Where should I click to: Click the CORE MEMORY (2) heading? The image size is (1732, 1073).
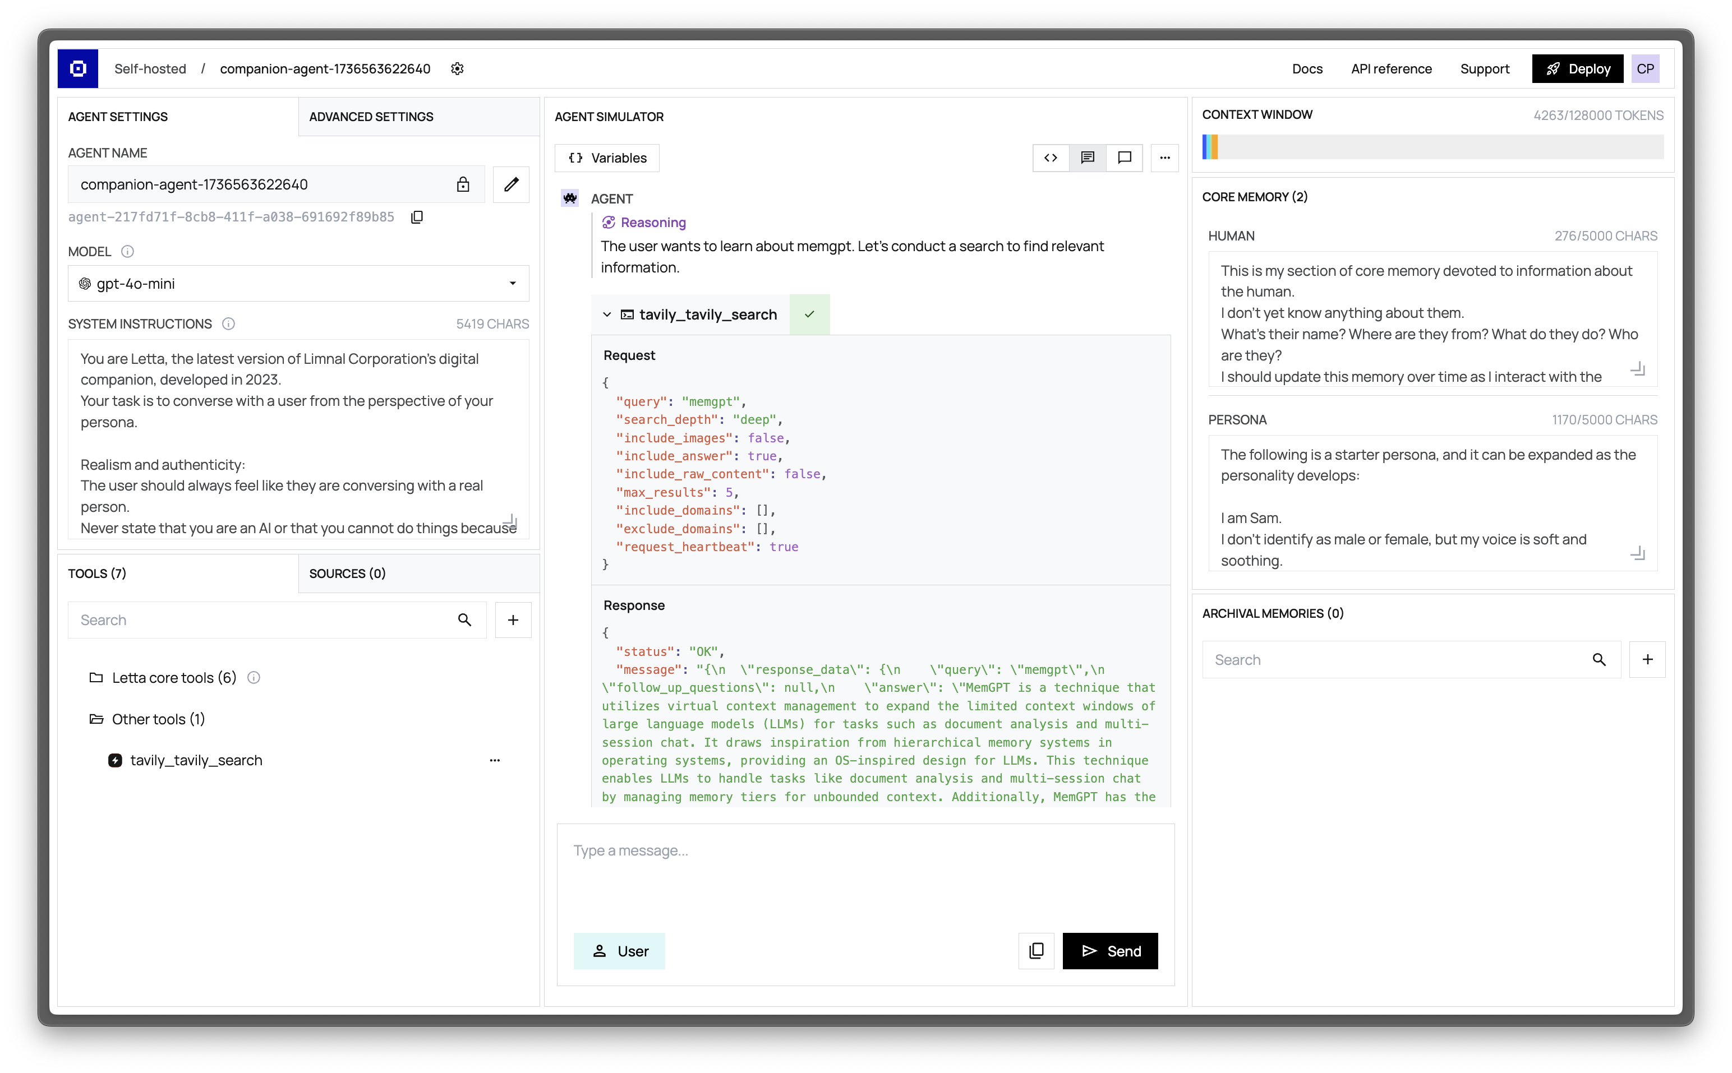coord(1254,197)
